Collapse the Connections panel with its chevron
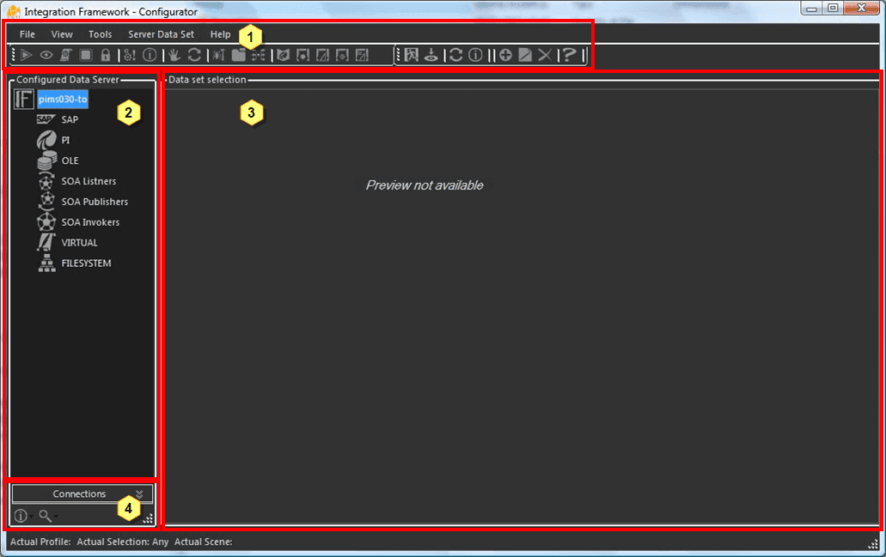The height and width of the screenshot is (557, 886). pos(140,493)
